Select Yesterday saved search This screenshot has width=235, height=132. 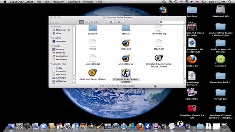(59, 71)
